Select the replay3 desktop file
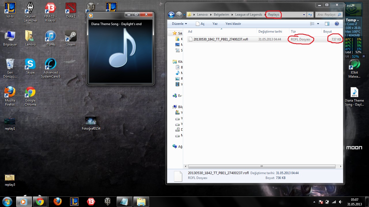Screen dimensions: 369x207 (10, 180)
